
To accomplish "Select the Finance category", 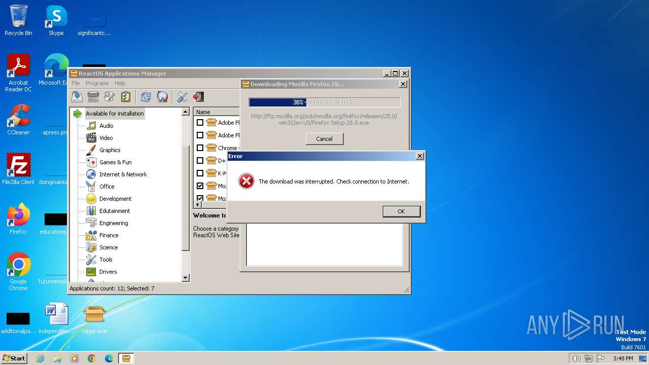I will (x=109, y=235).
